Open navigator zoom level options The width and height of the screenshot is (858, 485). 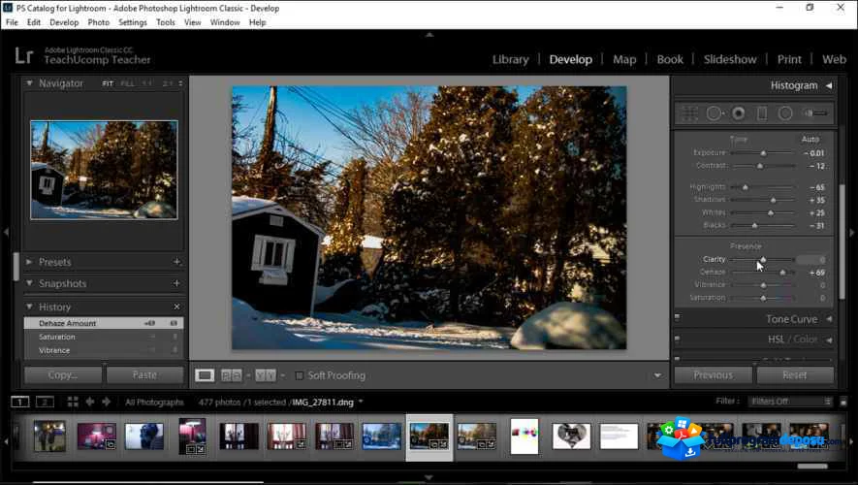(x=180, y=83)
